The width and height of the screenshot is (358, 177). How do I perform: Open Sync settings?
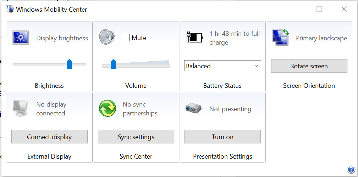click(x=136, y=137)
